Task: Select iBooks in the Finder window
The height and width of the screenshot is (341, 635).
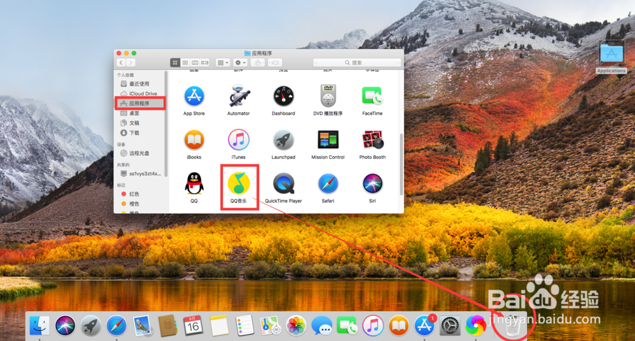Action: (x=194, y=140)
